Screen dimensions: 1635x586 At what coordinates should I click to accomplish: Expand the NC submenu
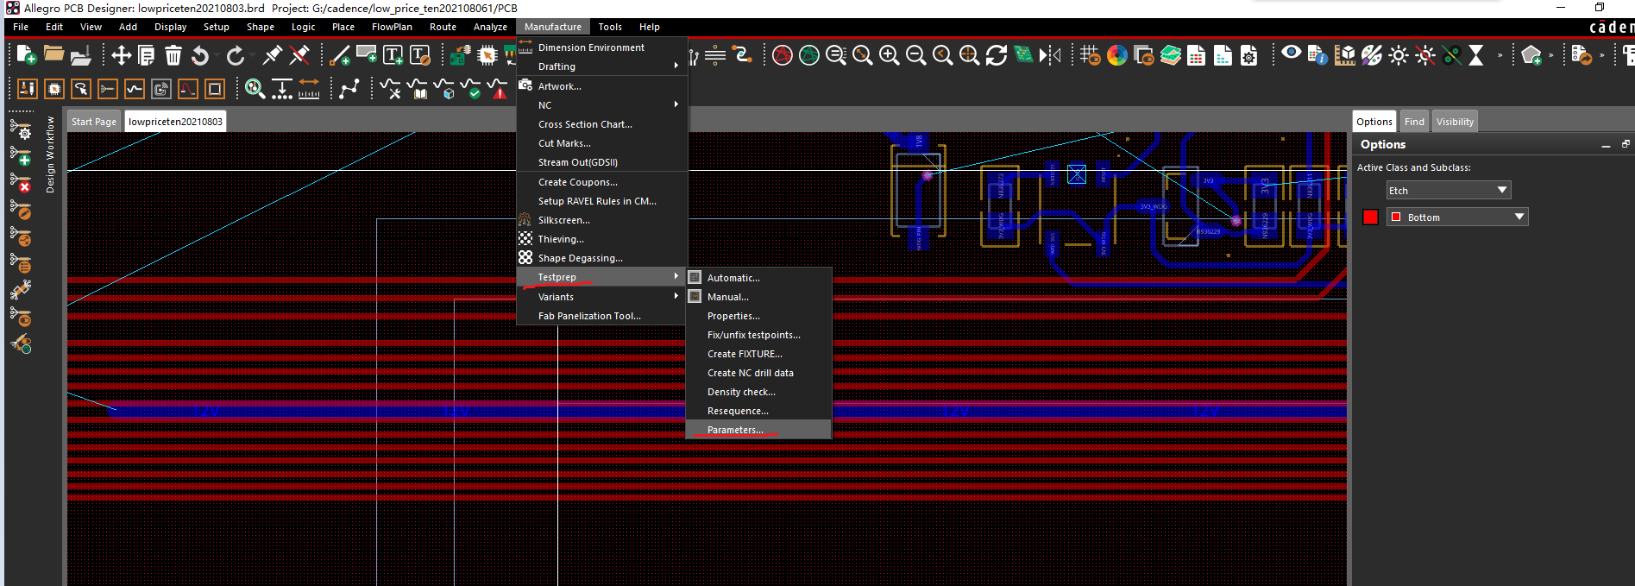pyautogui.click(x=601, y=105)
